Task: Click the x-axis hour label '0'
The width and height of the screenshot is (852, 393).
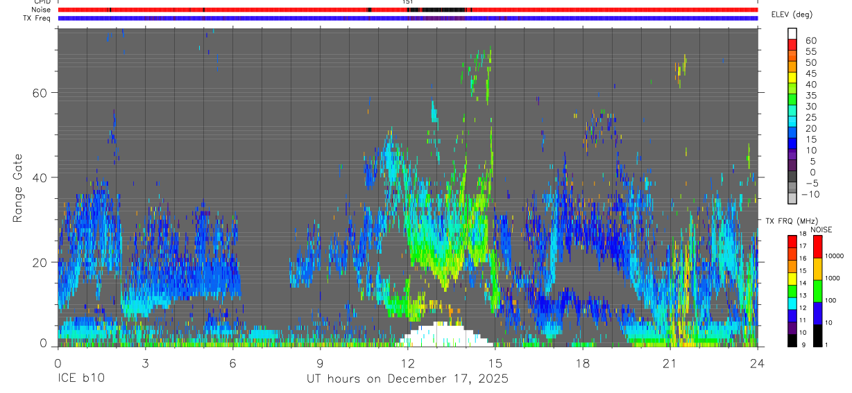Action: coord(58,363)
